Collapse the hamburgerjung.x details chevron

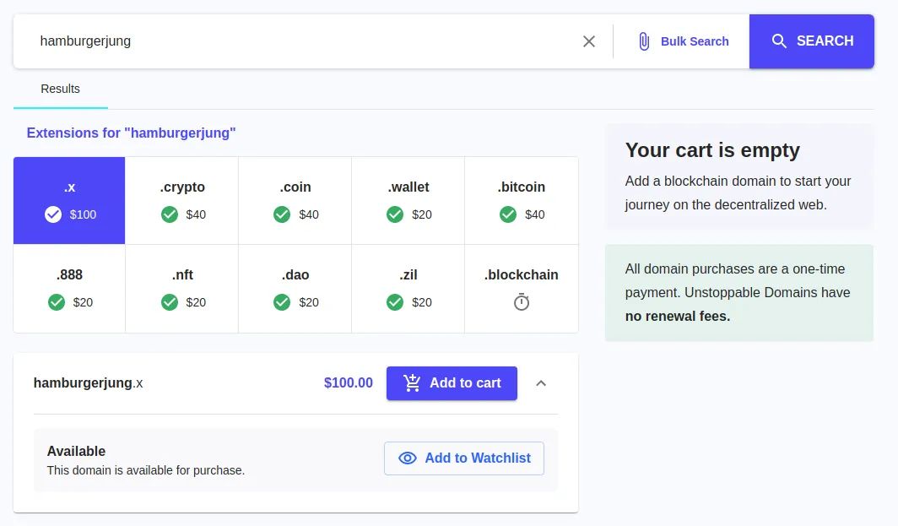541,383
